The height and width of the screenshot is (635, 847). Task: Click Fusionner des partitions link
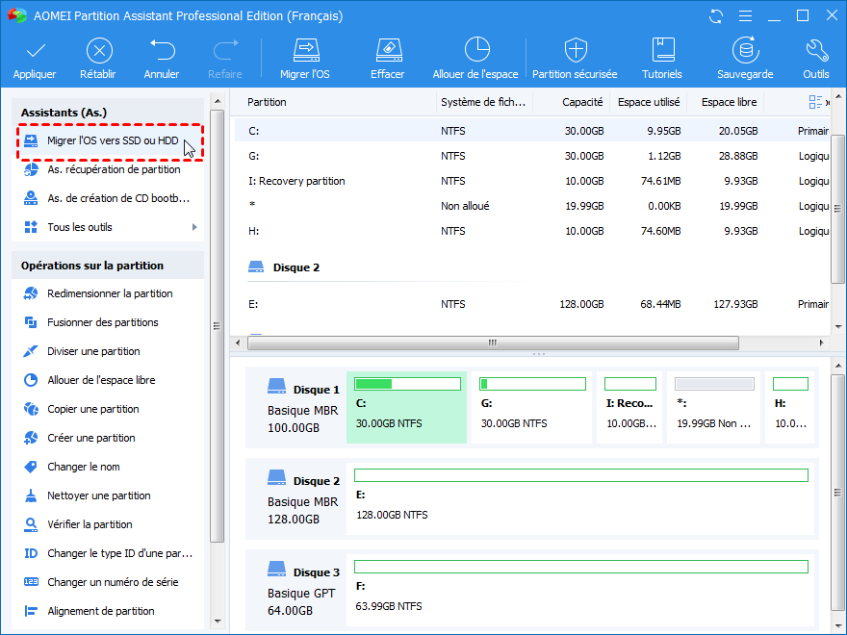(x=102, y=322)
